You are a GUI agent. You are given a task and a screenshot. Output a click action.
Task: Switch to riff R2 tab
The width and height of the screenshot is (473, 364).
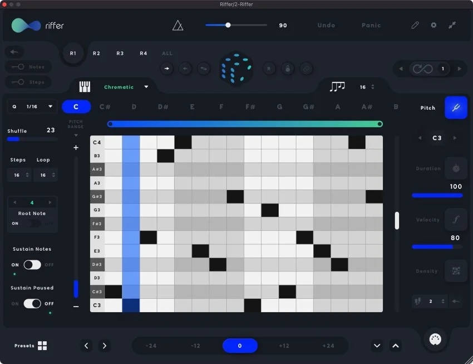96,53
